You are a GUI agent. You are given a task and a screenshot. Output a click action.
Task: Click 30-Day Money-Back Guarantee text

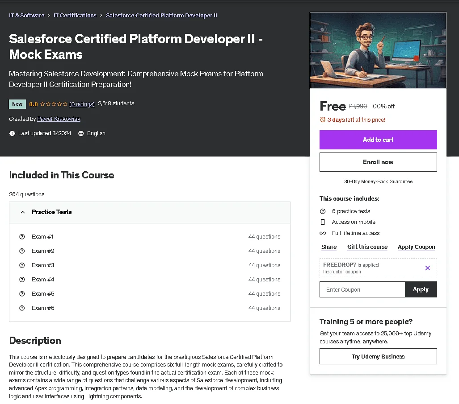(378, 181)
